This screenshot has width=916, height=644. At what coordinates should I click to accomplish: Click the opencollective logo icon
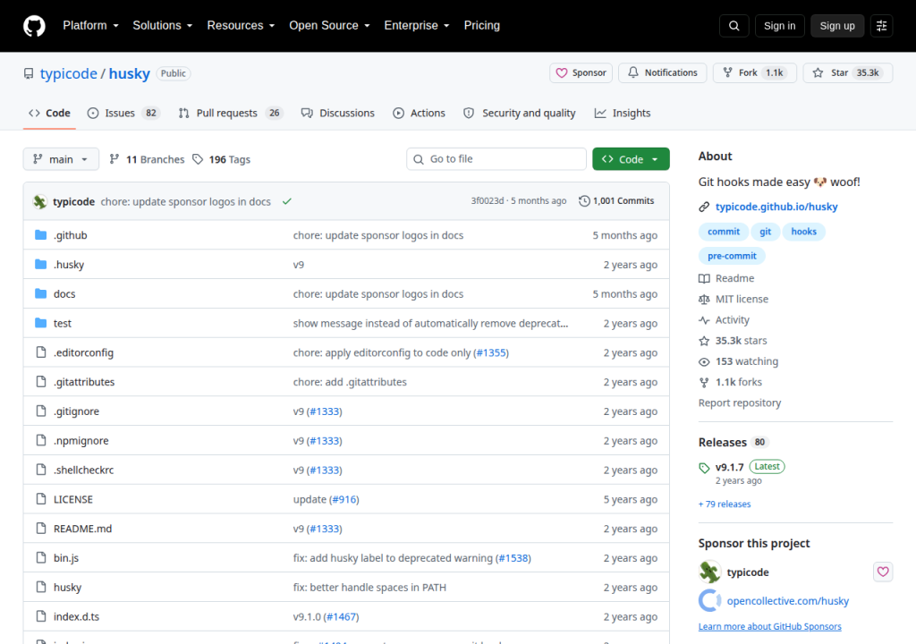709,600
